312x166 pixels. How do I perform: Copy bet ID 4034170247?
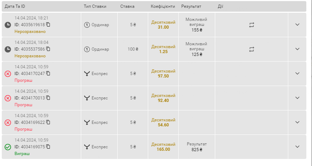(48, 73)
